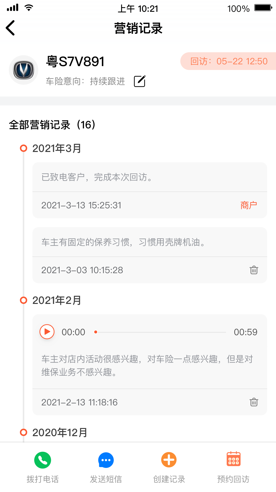Tap the 2021年2月 timeline marker
Screen dimensions: 276x492
(x=24, y=300)
